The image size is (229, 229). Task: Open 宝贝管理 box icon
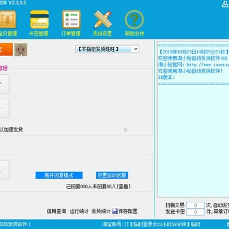pos(8,19)
